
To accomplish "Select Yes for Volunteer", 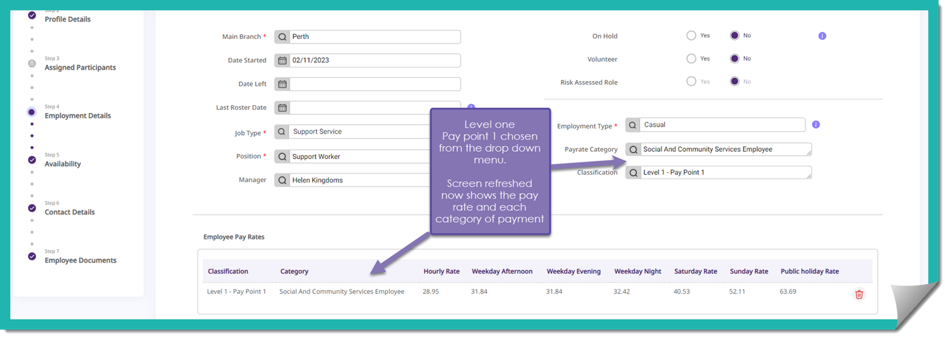I will click(x=691, y=58).
